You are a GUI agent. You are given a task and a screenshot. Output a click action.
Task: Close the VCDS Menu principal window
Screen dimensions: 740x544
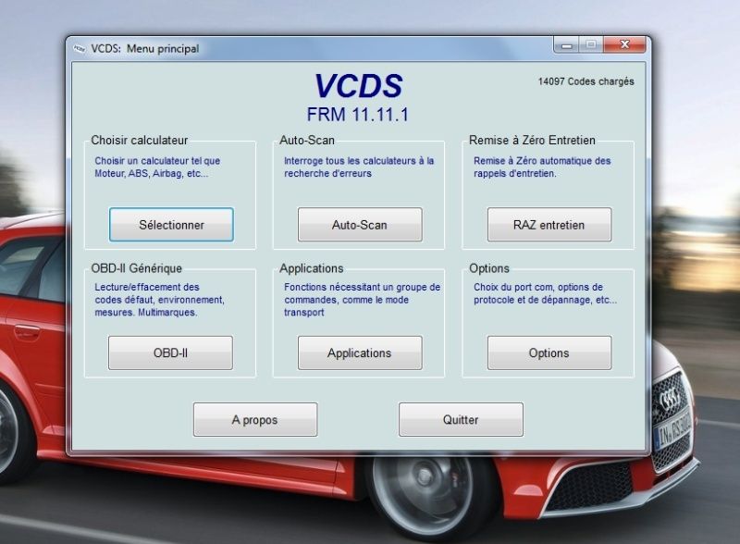[x=622, y=44]
